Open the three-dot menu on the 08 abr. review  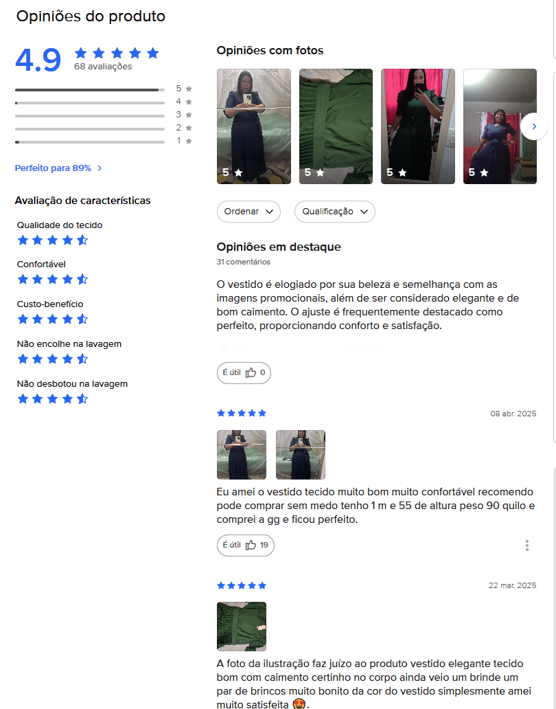pyautogui.click(x=526, y=545)
